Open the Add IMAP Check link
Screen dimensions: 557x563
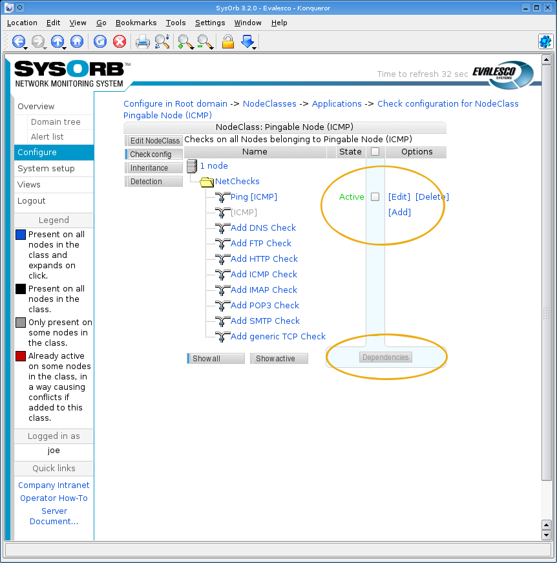(264, 290)
